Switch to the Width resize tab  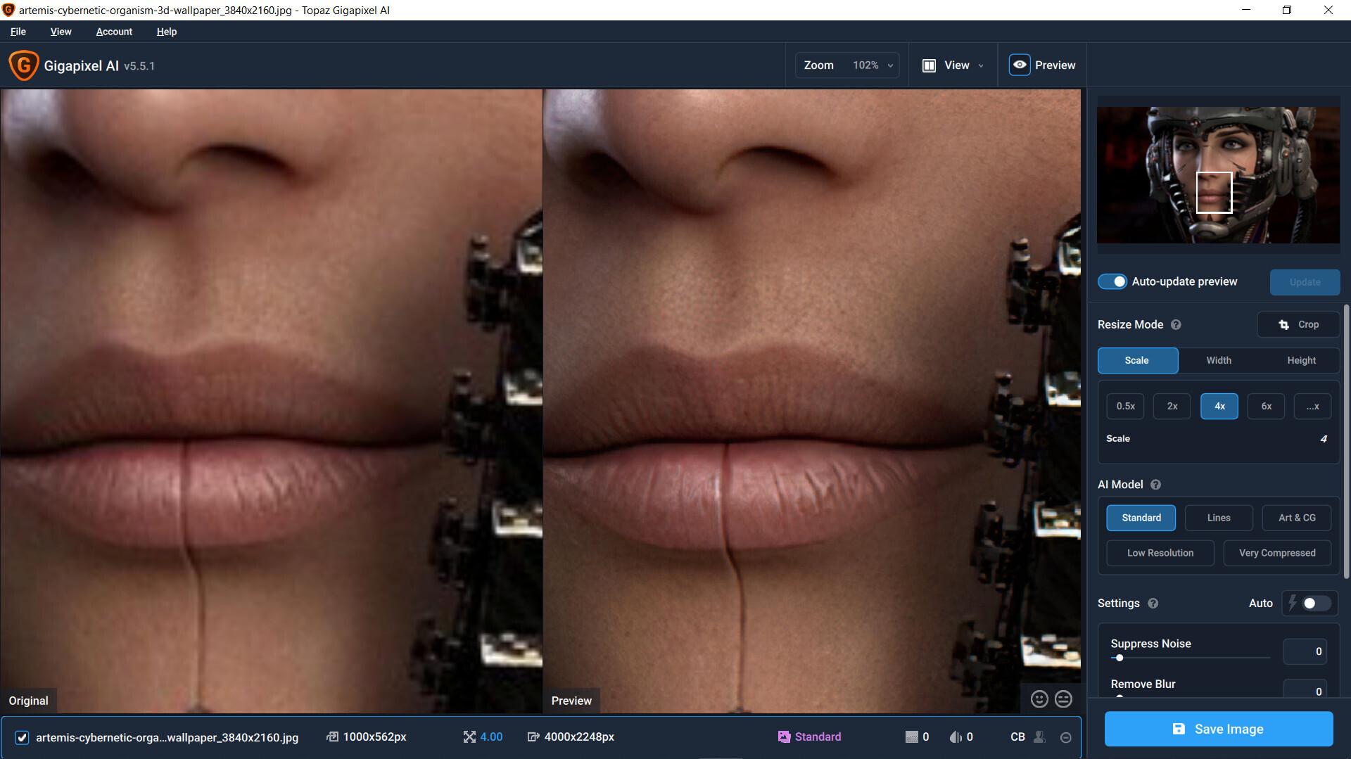(1219, 360)
